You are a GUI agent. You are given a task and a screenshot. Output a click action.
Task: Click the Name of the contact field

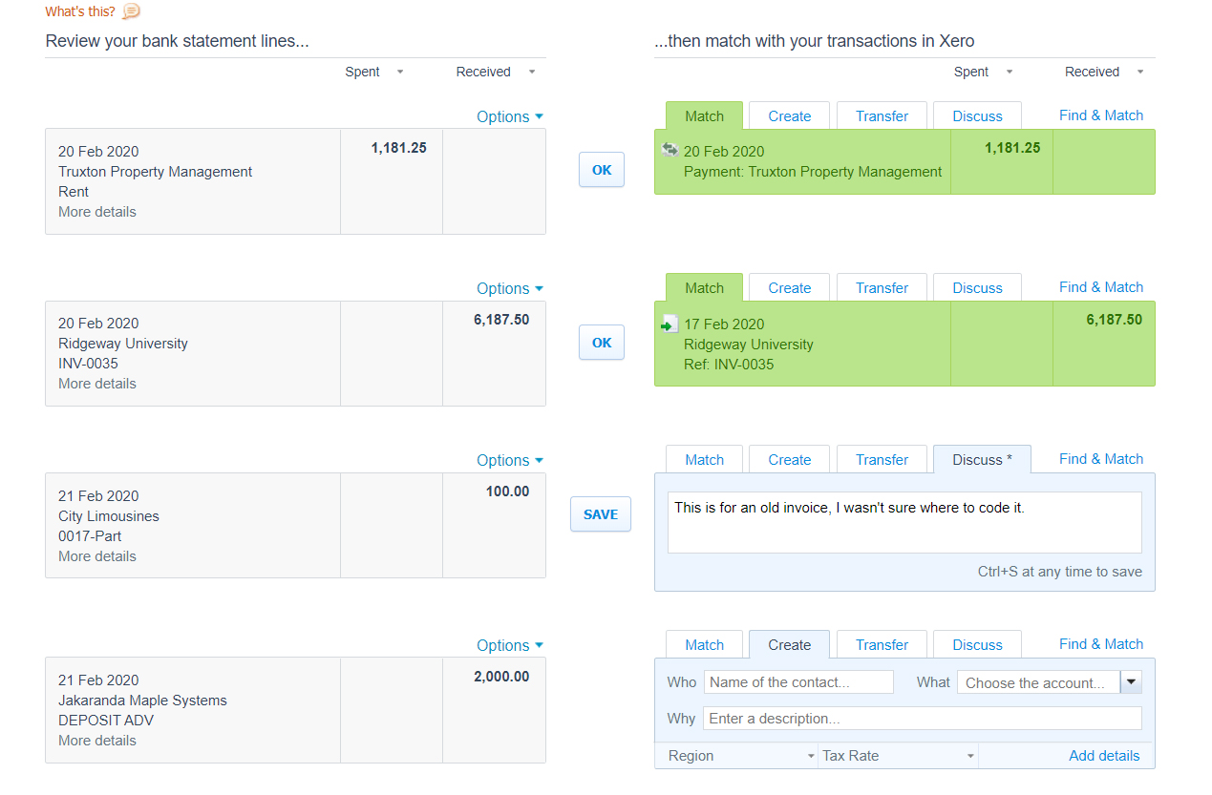pos(798,682)
